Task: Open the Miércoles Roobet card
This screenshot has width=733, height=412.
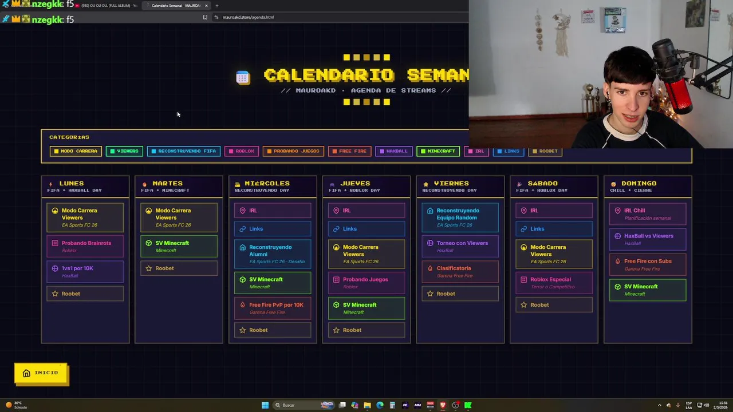Action: (273, 330)
